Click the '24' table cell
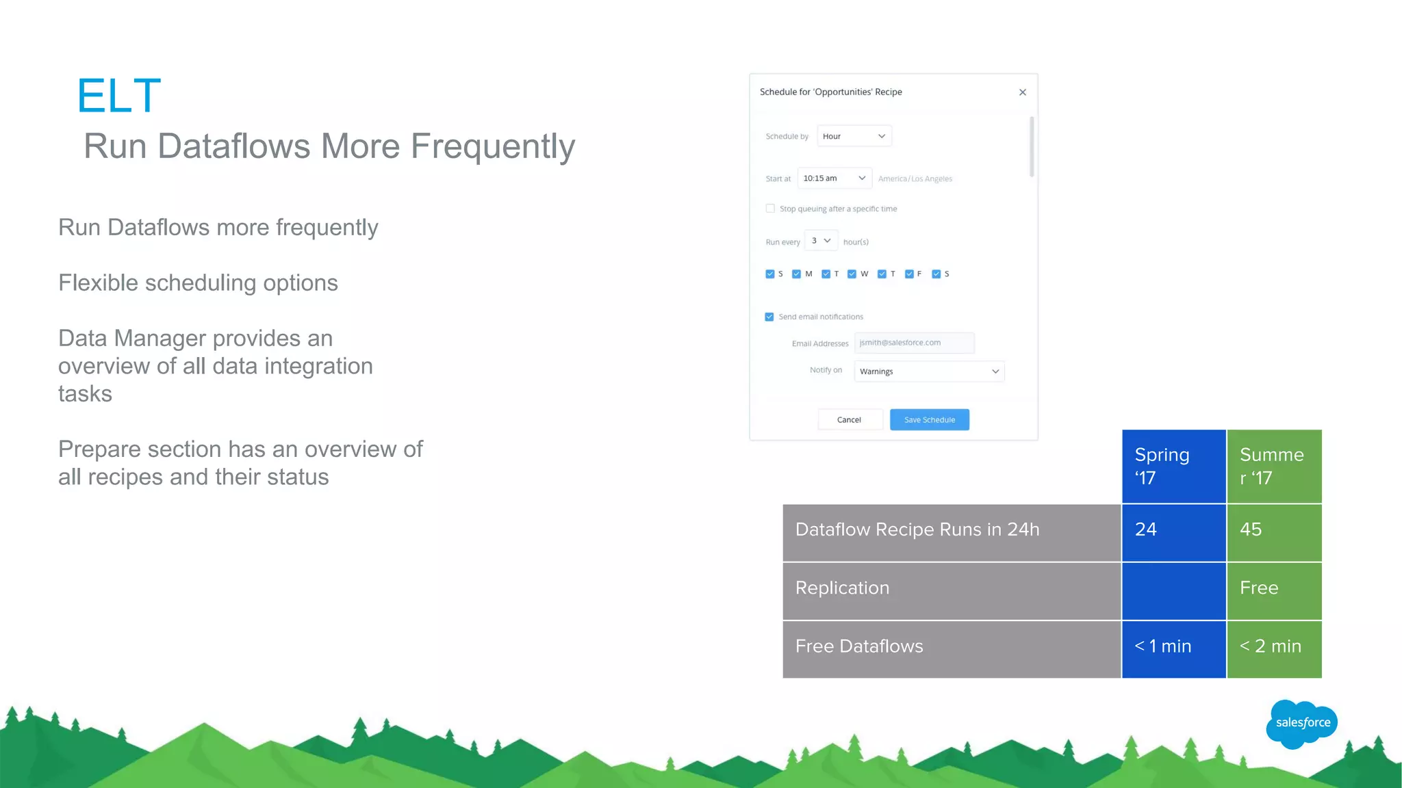Image resolution: width=1402 pixels, height=788 pixels. point(1173,533)
